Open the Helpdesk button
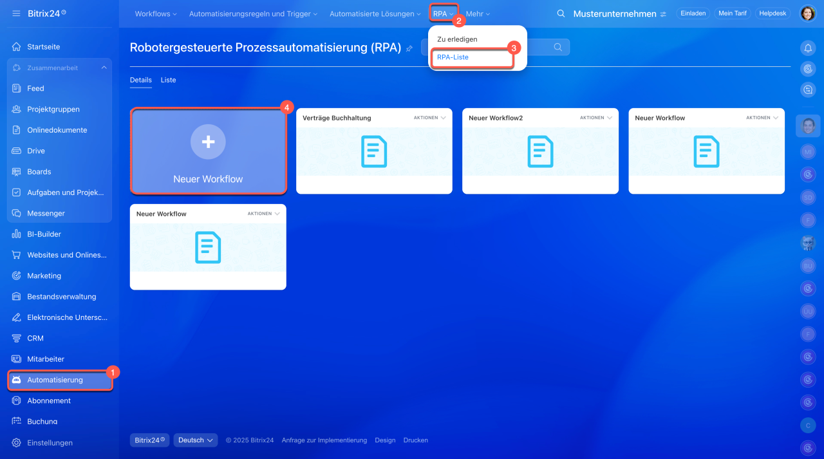This screenshot has height=459, width=824. click(x=772, y=14)
